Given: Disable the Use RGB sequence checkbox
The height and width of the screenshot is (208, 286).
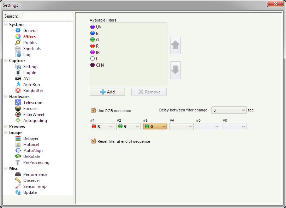Looking at the screenshot, I should click(x=94, y=110).
